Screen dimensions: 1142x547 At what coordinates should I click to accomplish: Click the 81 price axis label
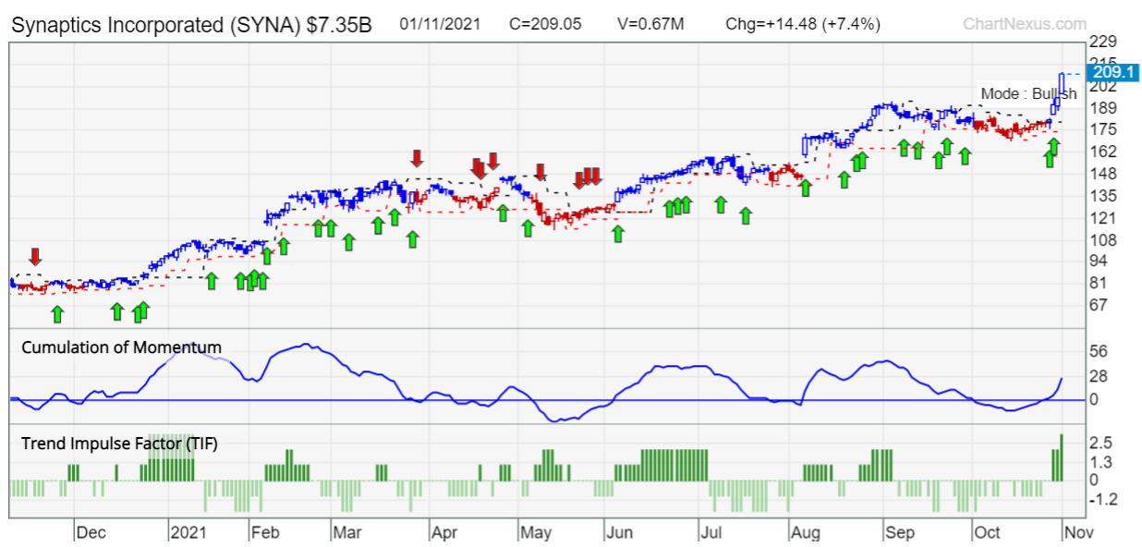coord(1099,283)
